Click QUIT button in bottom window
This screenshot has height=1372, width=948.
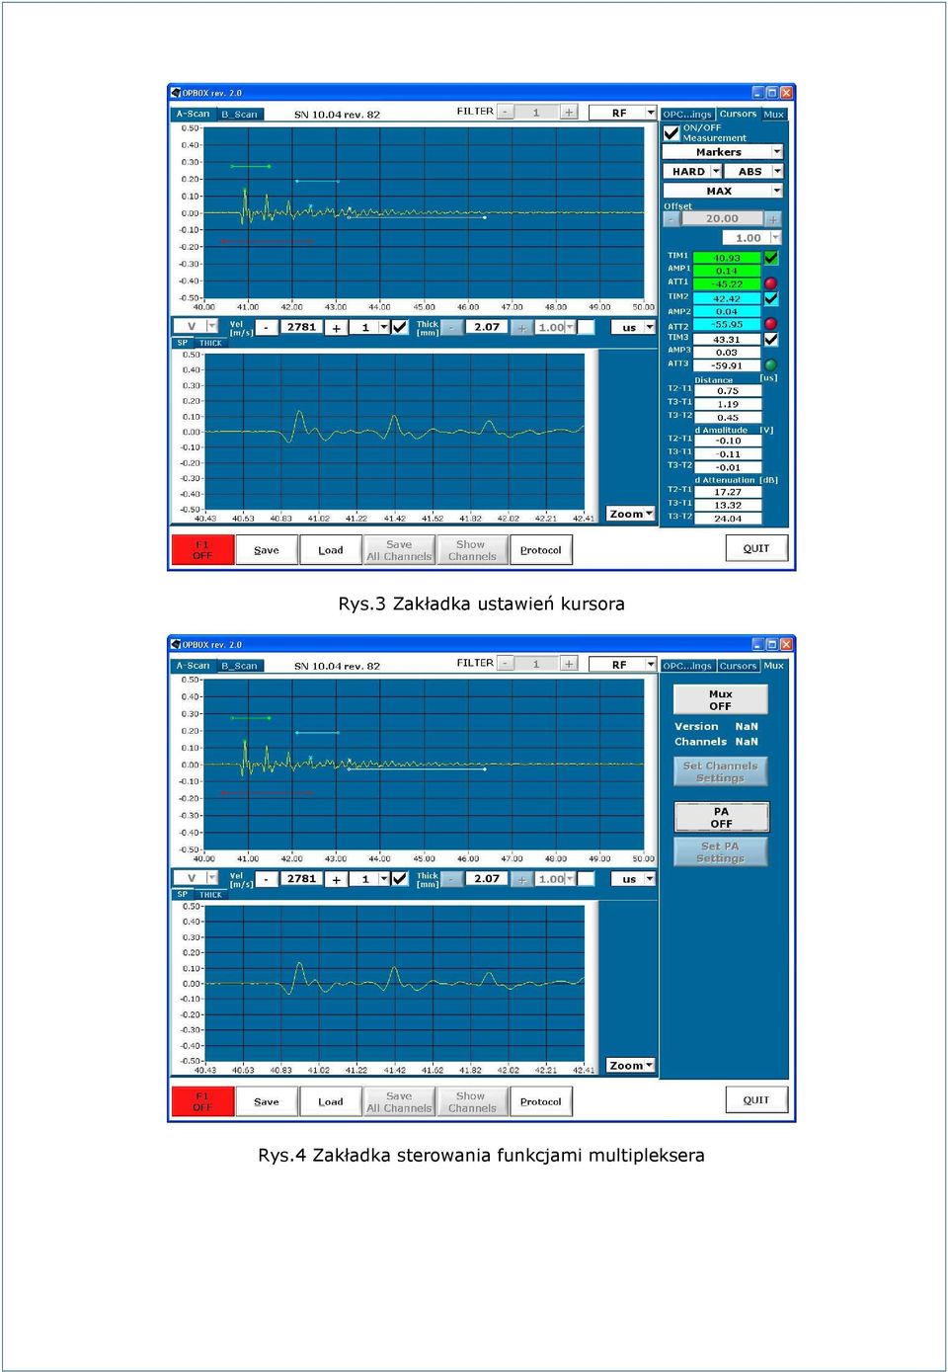[x=756, y=1099]
